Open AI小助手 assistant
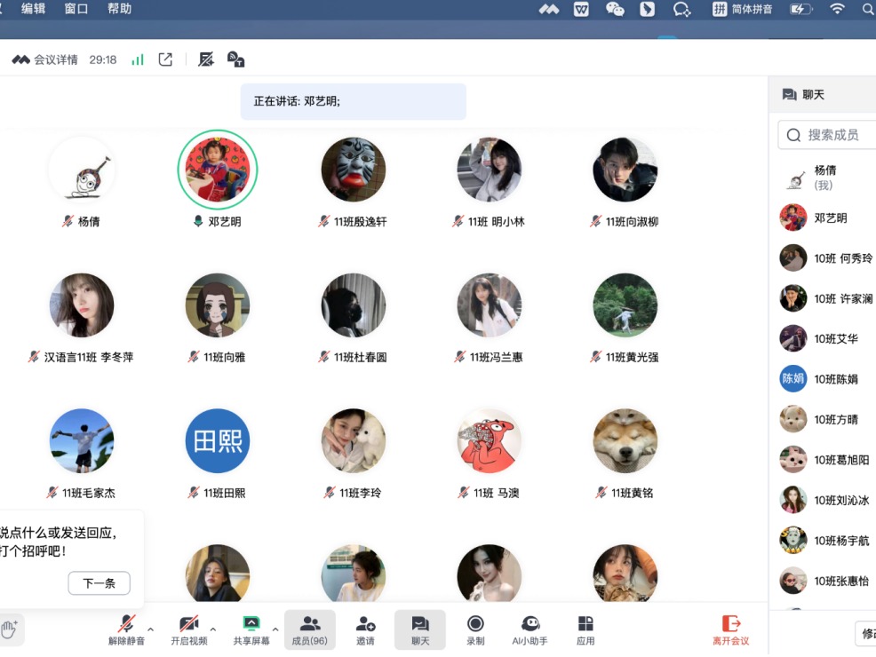The width and height of the screenshot is (876, 657). pos(530,629)
